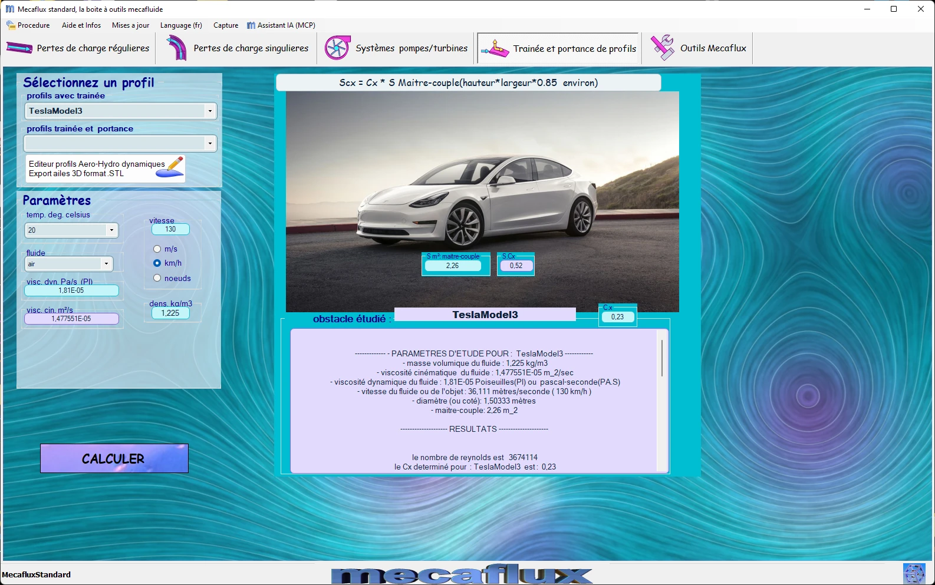Click the Mecaflux tools wrench icon
This screenshot has height=585, width=935.
[662, 48]
